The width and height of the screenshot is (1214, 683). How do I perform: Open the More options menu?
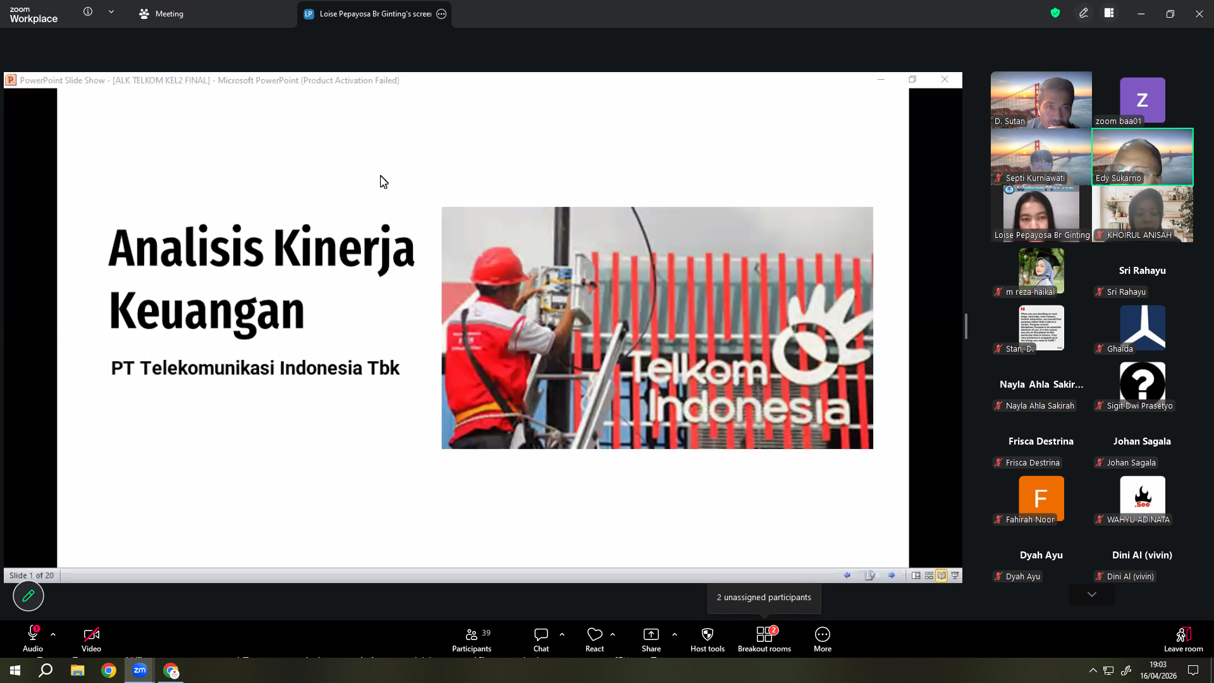click(x=823, y=639)
